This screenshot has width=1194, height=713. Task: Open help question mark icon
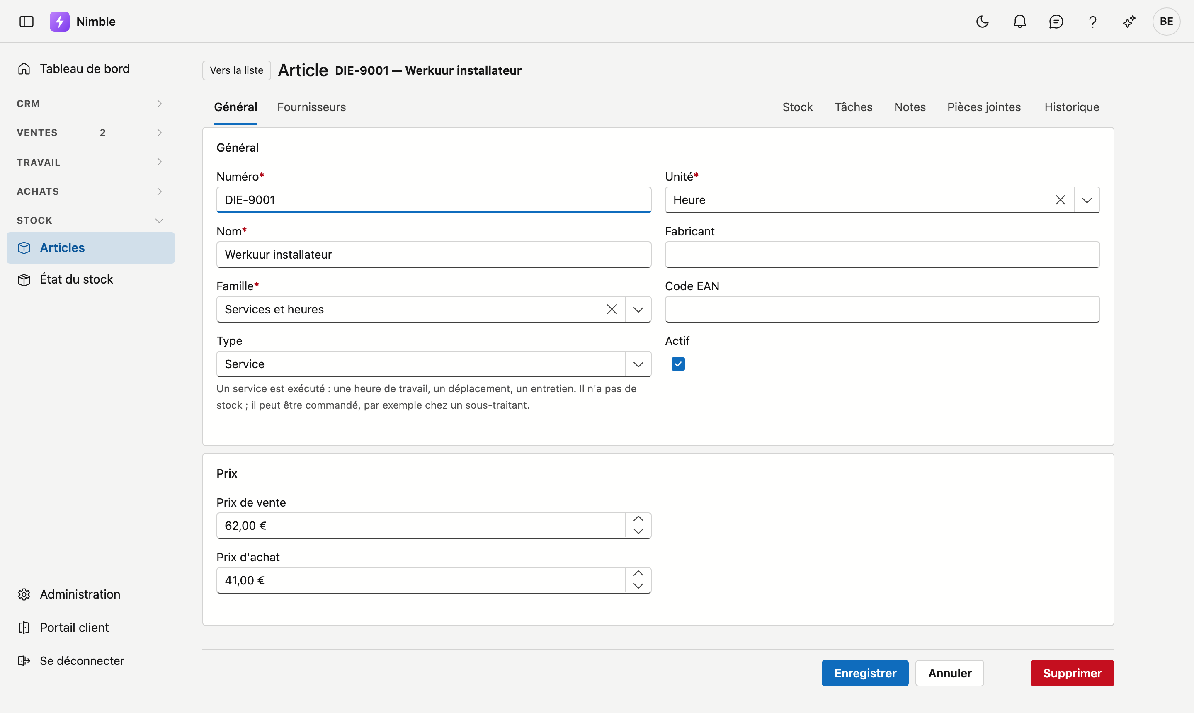tap(1092, 22)
